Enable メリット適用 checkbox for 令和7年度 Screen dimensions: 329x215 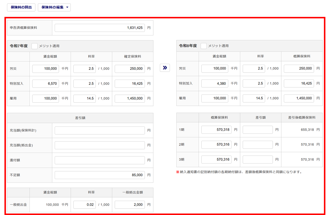point(34,46)
